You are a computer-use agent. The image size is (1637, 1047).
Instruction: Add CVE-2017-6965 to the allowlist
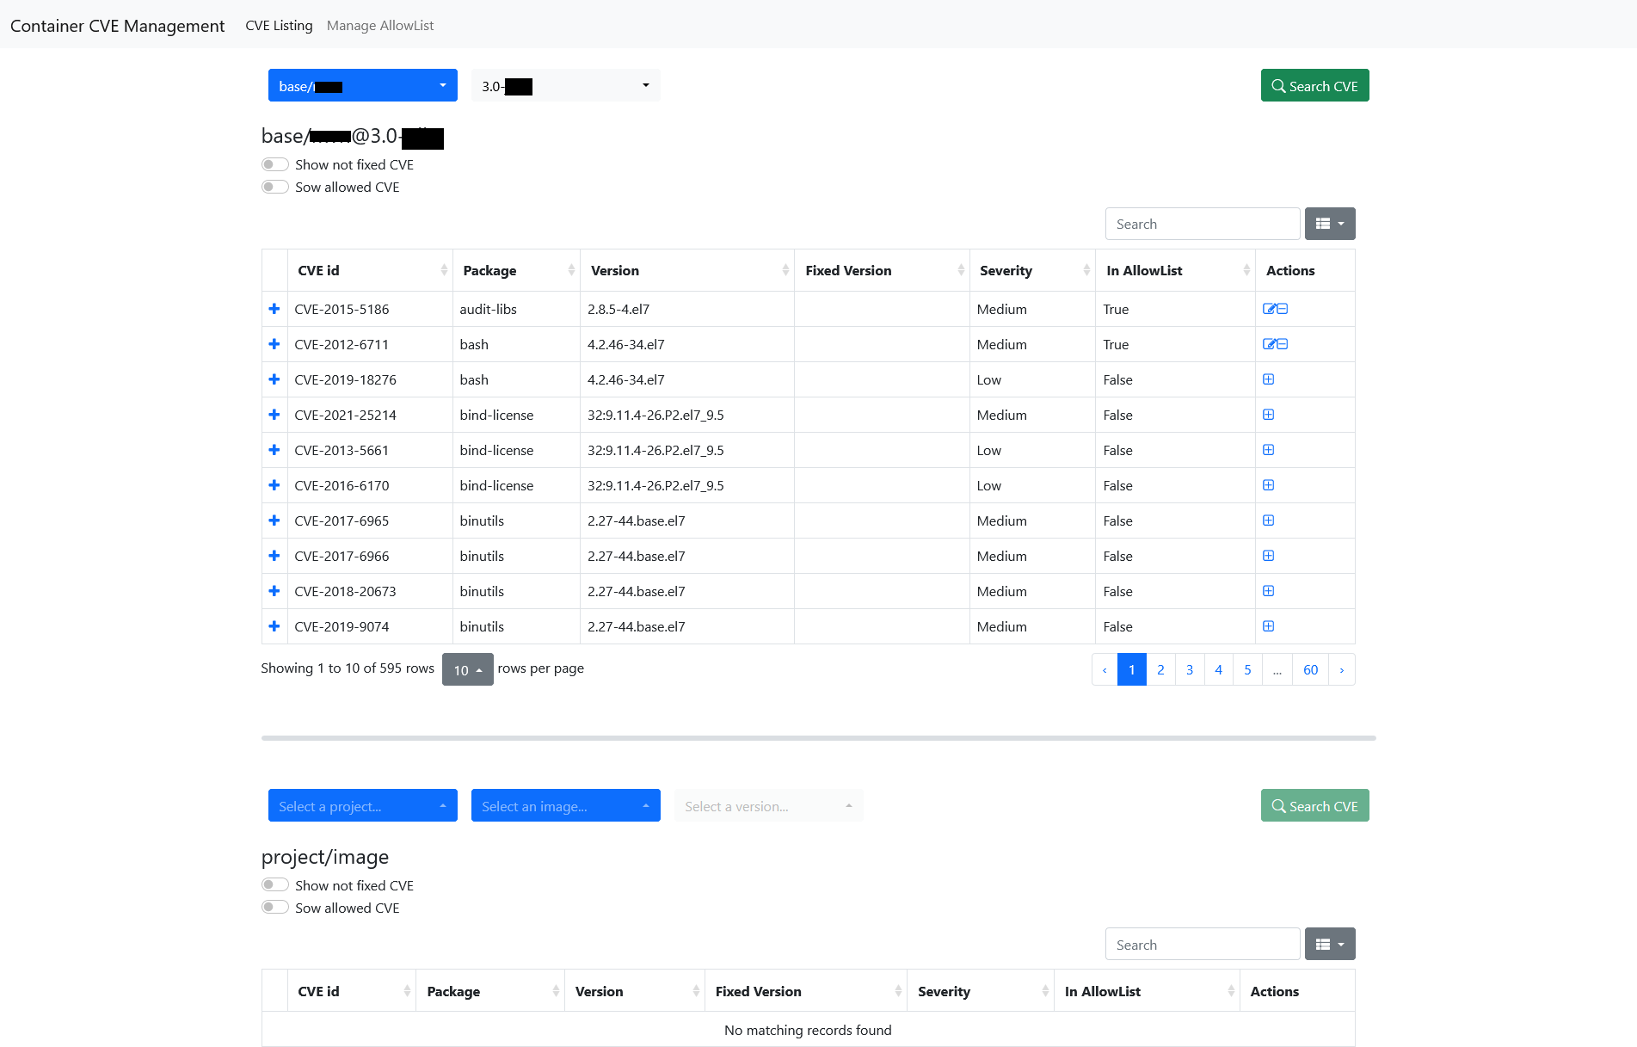1268,520
